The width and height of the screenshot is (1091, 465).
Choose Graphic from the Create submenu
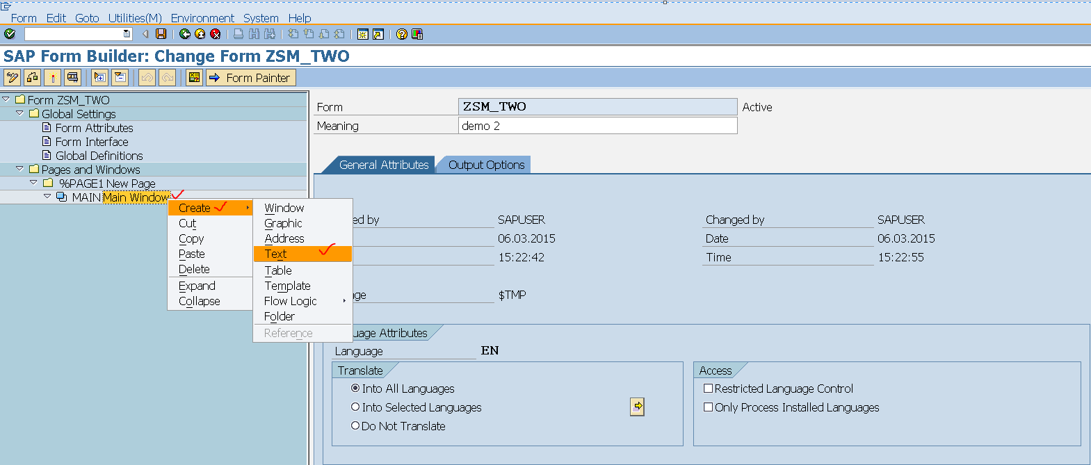[x=302, y=223]
